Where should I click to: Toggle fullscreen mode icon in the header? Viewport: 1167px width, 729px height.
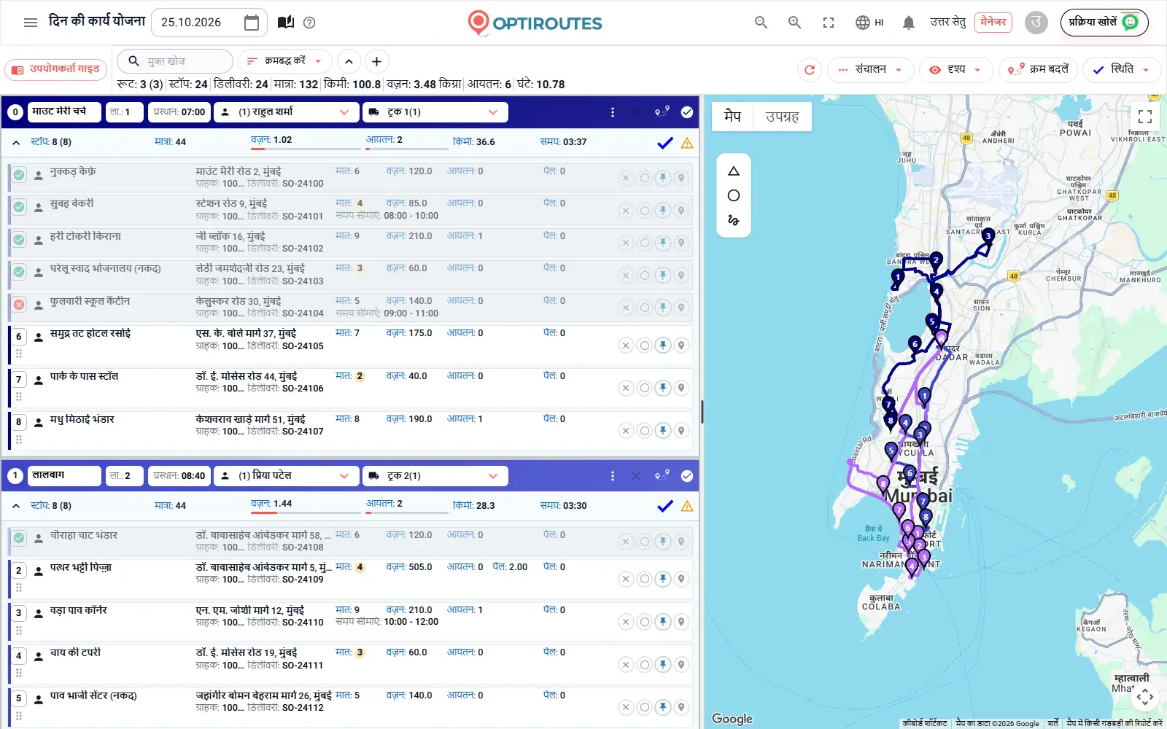(829, 23)
